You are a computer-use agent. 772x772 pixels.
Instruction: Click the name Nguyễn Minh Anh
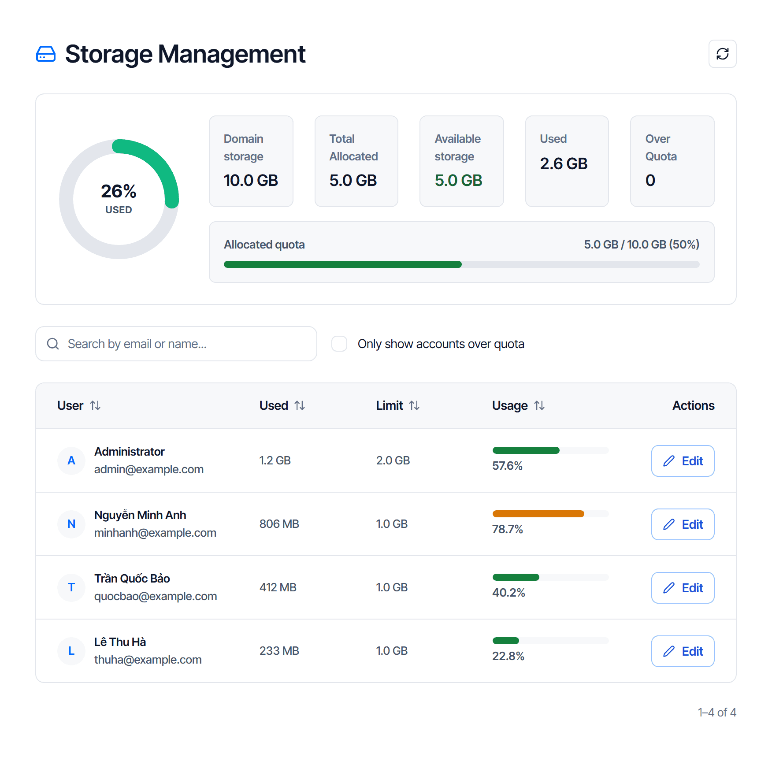click(140, 515)
